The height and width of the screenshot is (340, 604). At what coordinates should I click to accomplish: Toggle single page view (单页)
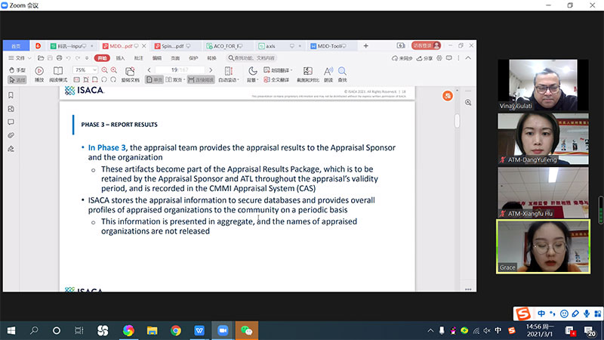[x=155, y=80]
